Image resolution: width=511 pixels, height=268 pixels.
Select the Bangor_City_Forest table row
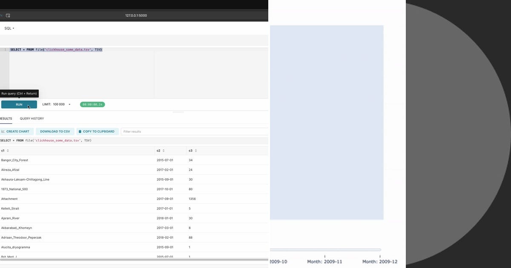click(134, 160)
